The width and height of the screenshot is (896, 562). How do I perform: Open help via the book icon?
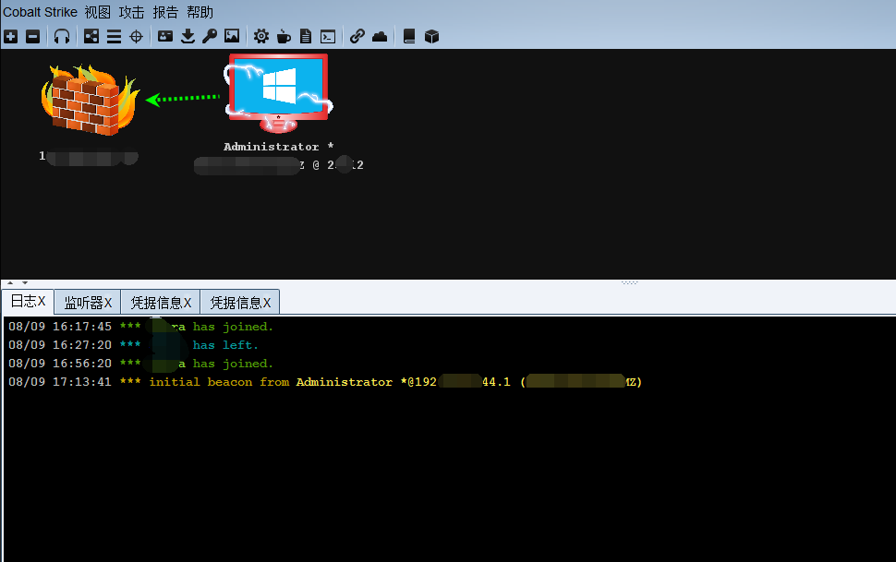point(409,37)
